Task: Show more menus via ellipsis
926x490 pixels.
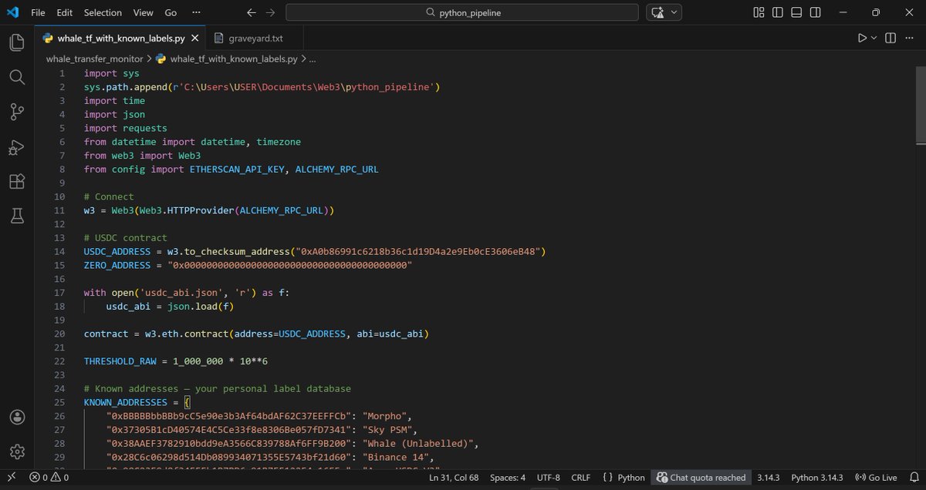Action: click(x=196, y=12)
